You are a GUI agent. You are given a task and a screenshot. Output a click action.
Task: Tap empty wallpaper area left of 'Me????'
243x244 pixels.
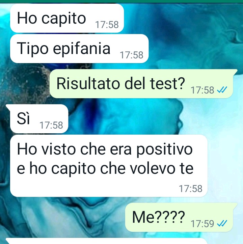[62, 217]
